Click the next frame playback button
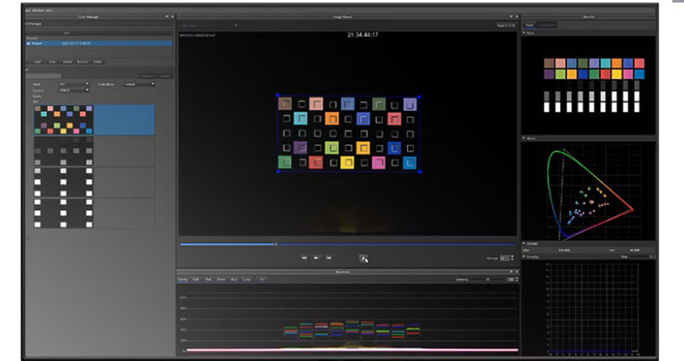Image resolution: width=684 pixels, height=361 pixels. [x=328, y=258]
